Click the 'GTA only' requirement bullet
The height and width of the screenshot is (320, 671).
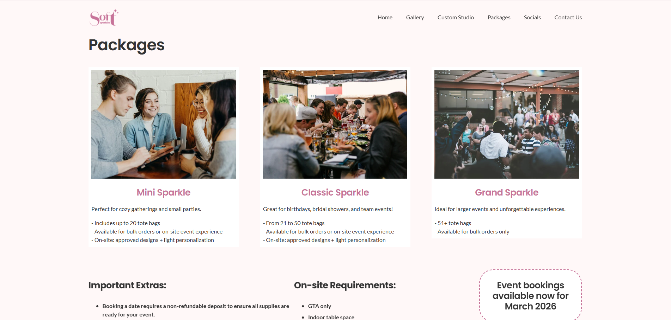click(319, 306)
